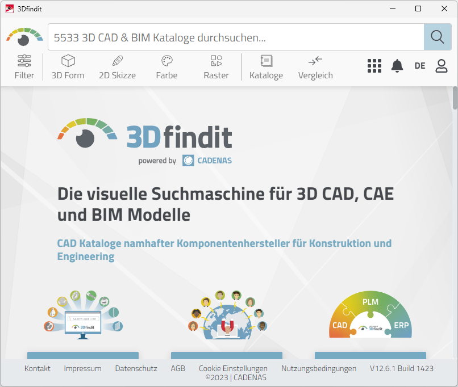The height and width of the screenshot is (387, 458).
Task: Click the search-and-find monitor illustration
Action: pos(83,315)
